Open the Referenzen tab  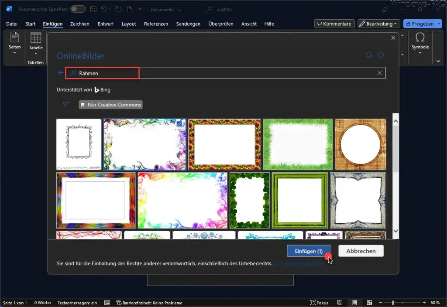pos(156,24)
